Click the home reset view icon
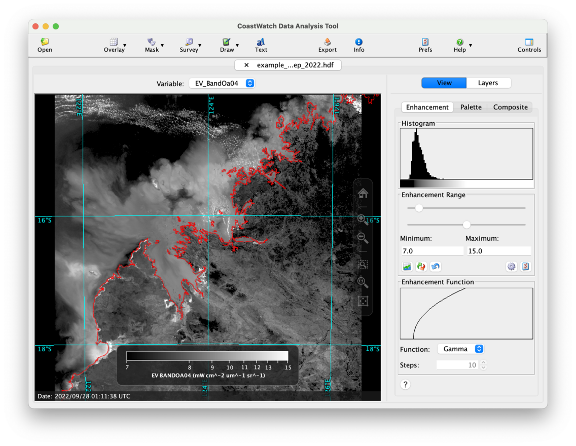The image size is (576, 446). tap(363, 193)
